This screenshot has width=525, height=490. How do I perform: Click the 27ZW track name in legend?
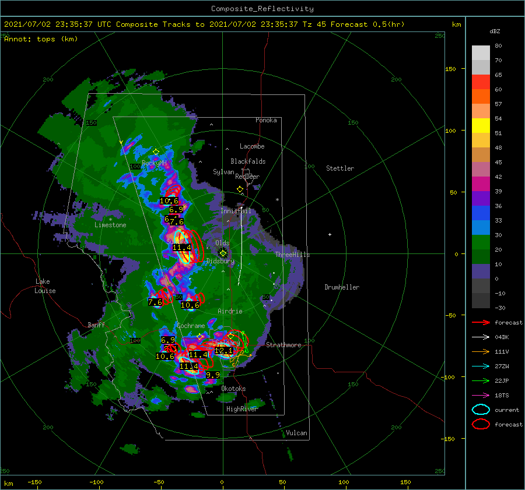(502, 366)
